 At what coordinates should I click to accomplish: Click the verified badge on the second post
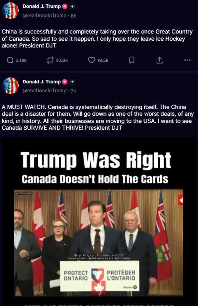[x=65, y=82]
